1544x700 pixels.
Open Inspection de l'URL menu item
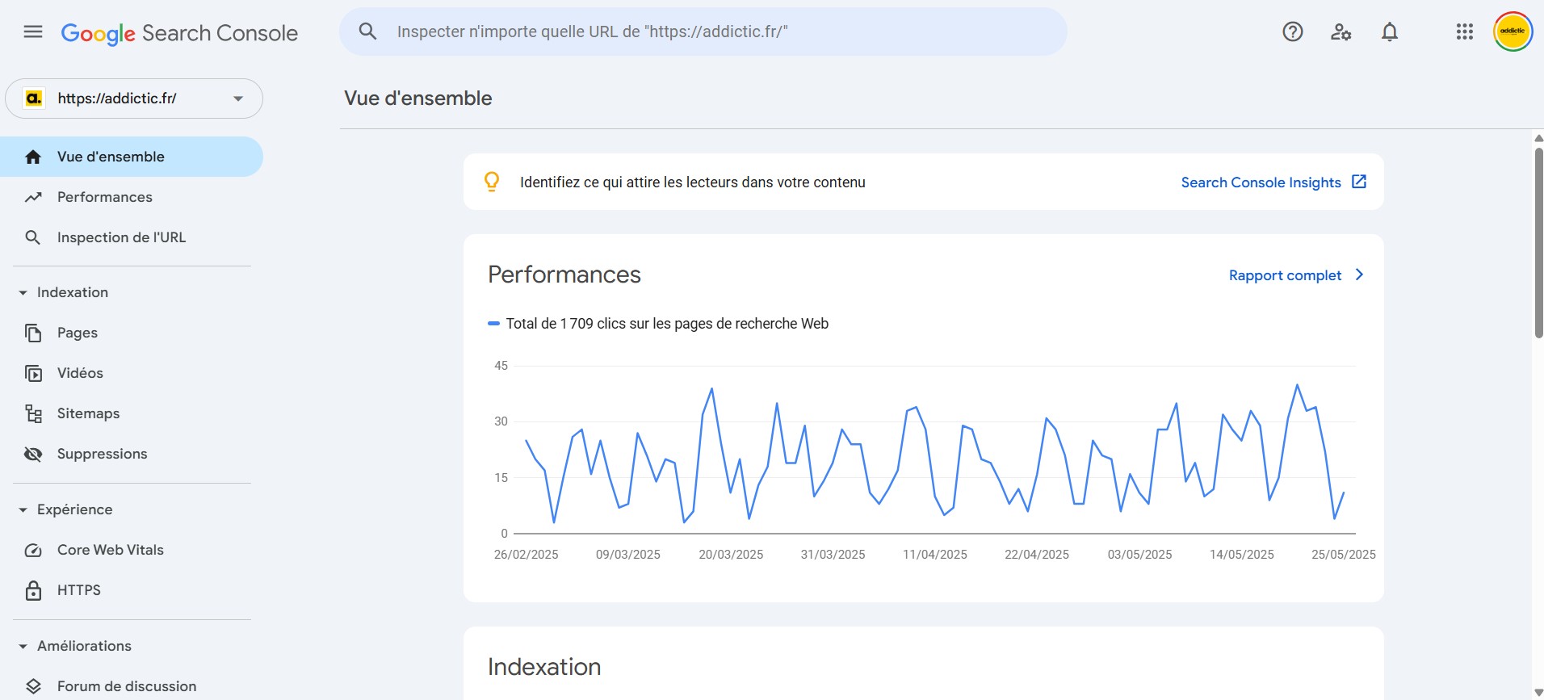click(x=132, y=237)
